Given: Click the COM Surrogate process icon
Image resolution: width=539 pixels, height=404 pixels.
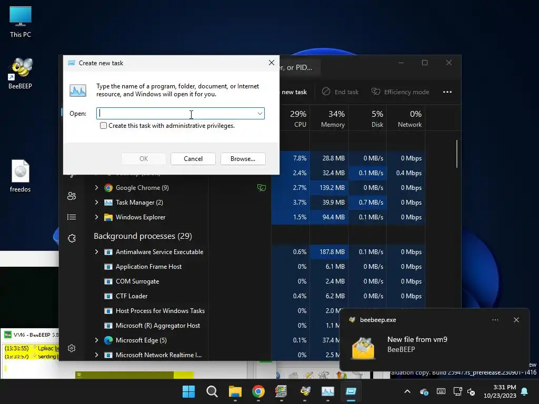Looking at the screenshot, I should pyautogui.click(x=108, y=281).
